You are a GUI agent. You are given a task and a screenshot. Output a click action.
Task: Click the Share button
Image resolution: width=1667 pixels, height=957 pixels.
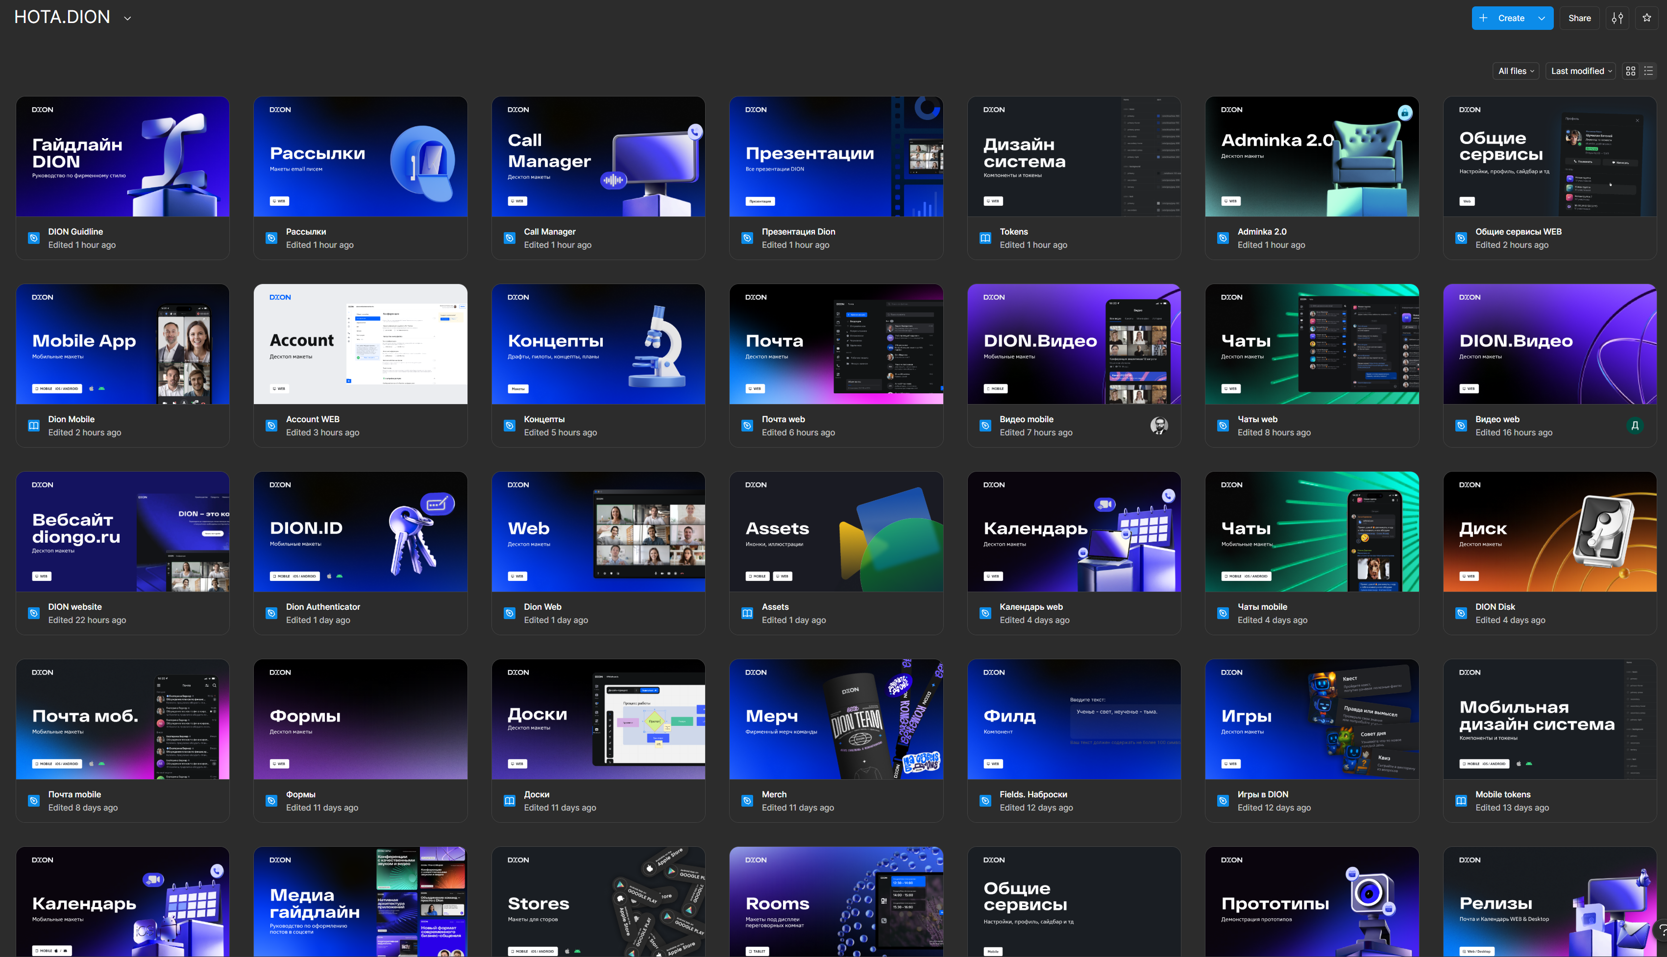[x=1579, y=19]
